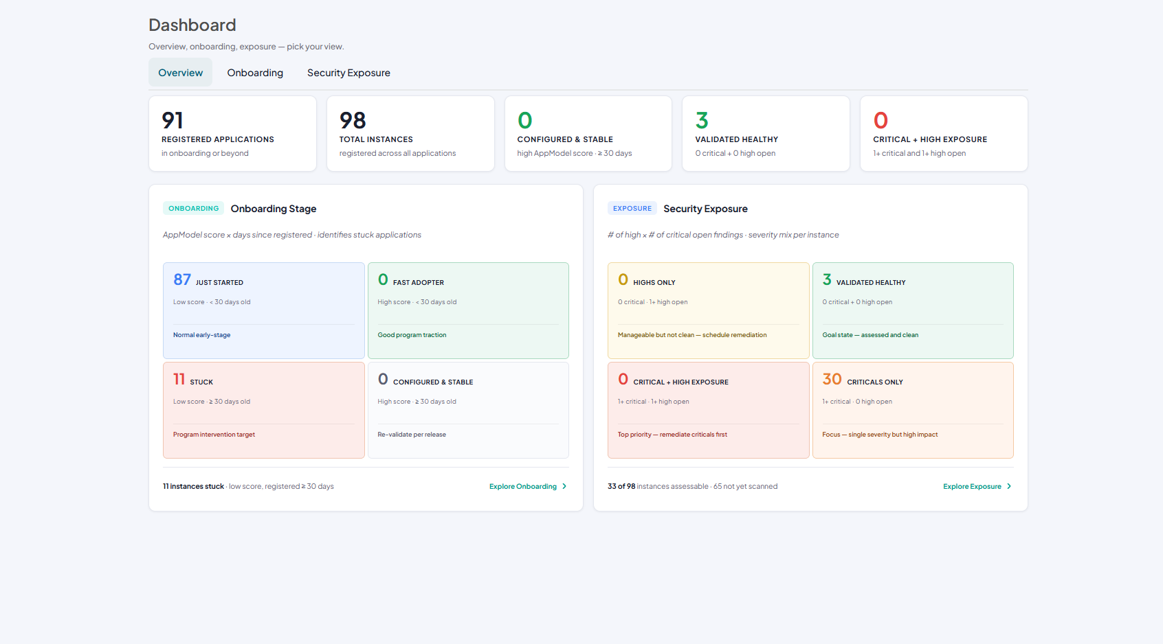Click the EXPOSURE badge label
The width and height of the screenshot is (1163, 644).
click(632, 208)
